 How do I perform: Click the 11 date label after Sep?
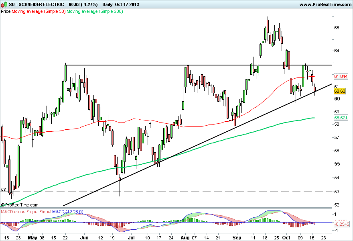(x=253, y=238)
